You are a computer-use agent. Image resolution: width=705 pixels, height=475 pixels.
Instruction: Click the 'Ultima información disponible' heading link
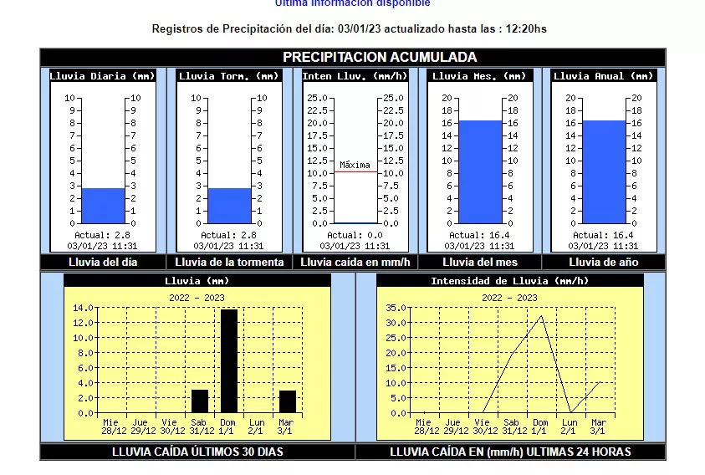point(352,3)
